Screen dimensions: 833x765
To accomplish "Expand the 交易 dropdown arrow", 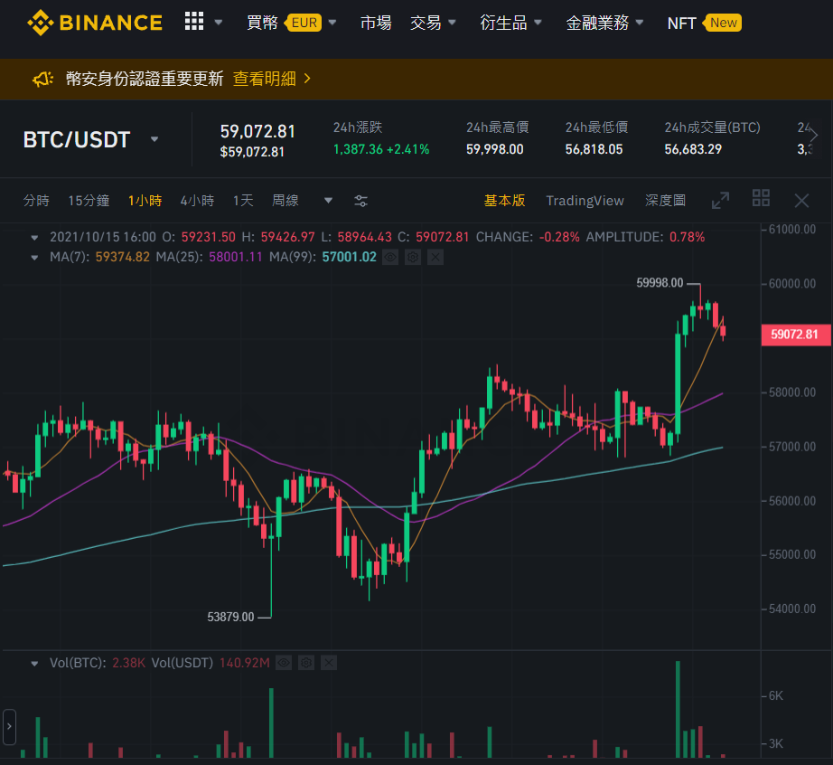I will click(452, 23).
